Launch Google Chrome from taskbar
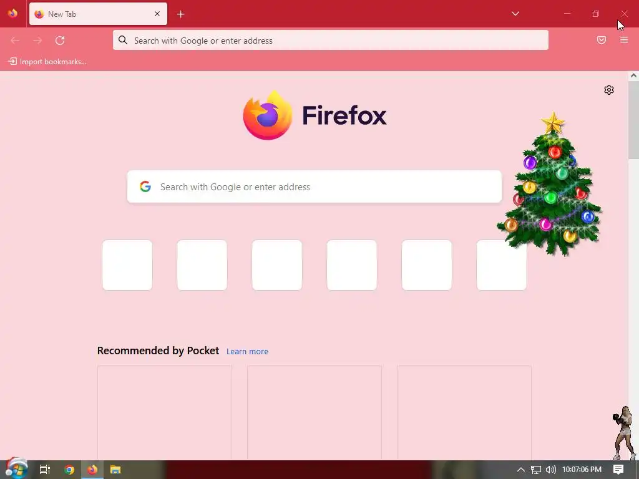 [69, 470]
